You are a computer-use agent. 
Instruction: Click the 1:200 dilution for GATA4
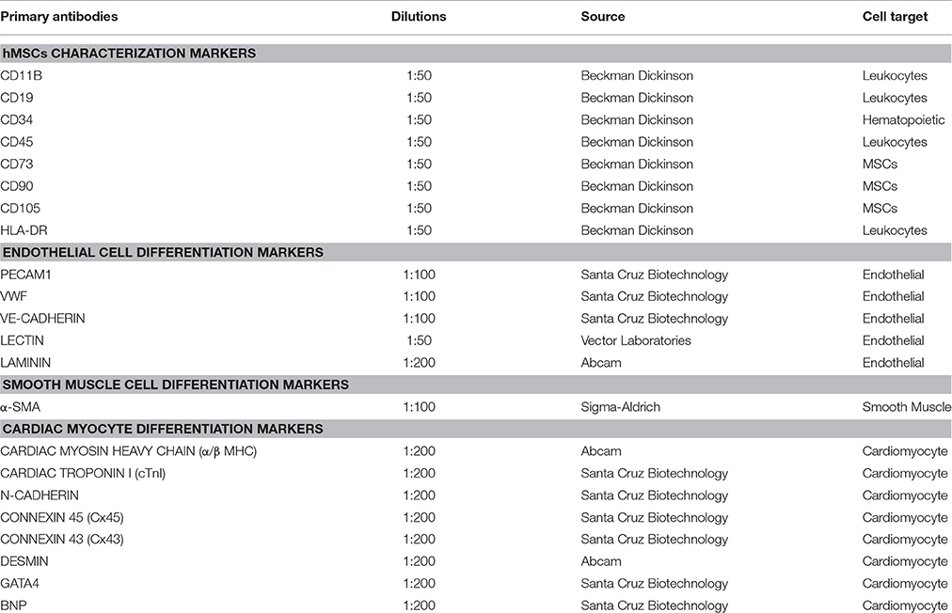coord(419,584)
